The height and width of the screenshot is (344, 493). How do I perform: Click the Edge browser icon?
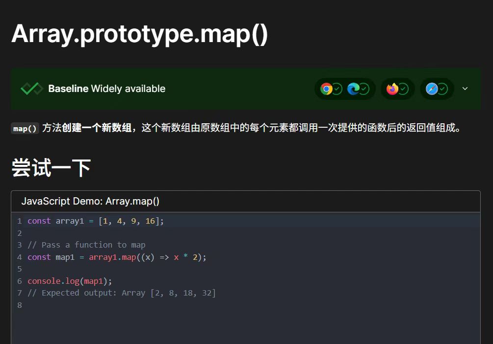[353, 89]
